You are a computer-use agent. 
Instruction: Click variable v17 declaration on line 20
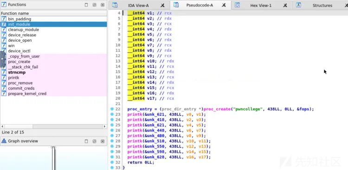151,98
